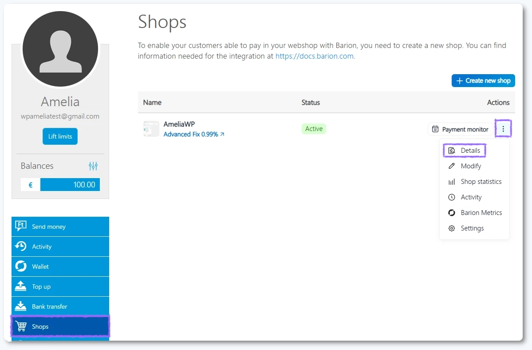The height and width of the screenshot is (350, 532).
Task: Click the Shops shopping cart icon
Action: tap(21, 326)
